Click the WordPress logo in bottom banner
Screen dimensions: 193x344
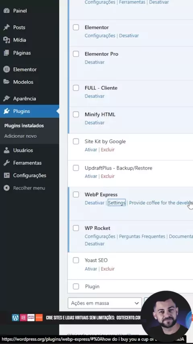[x=16, y=318]
